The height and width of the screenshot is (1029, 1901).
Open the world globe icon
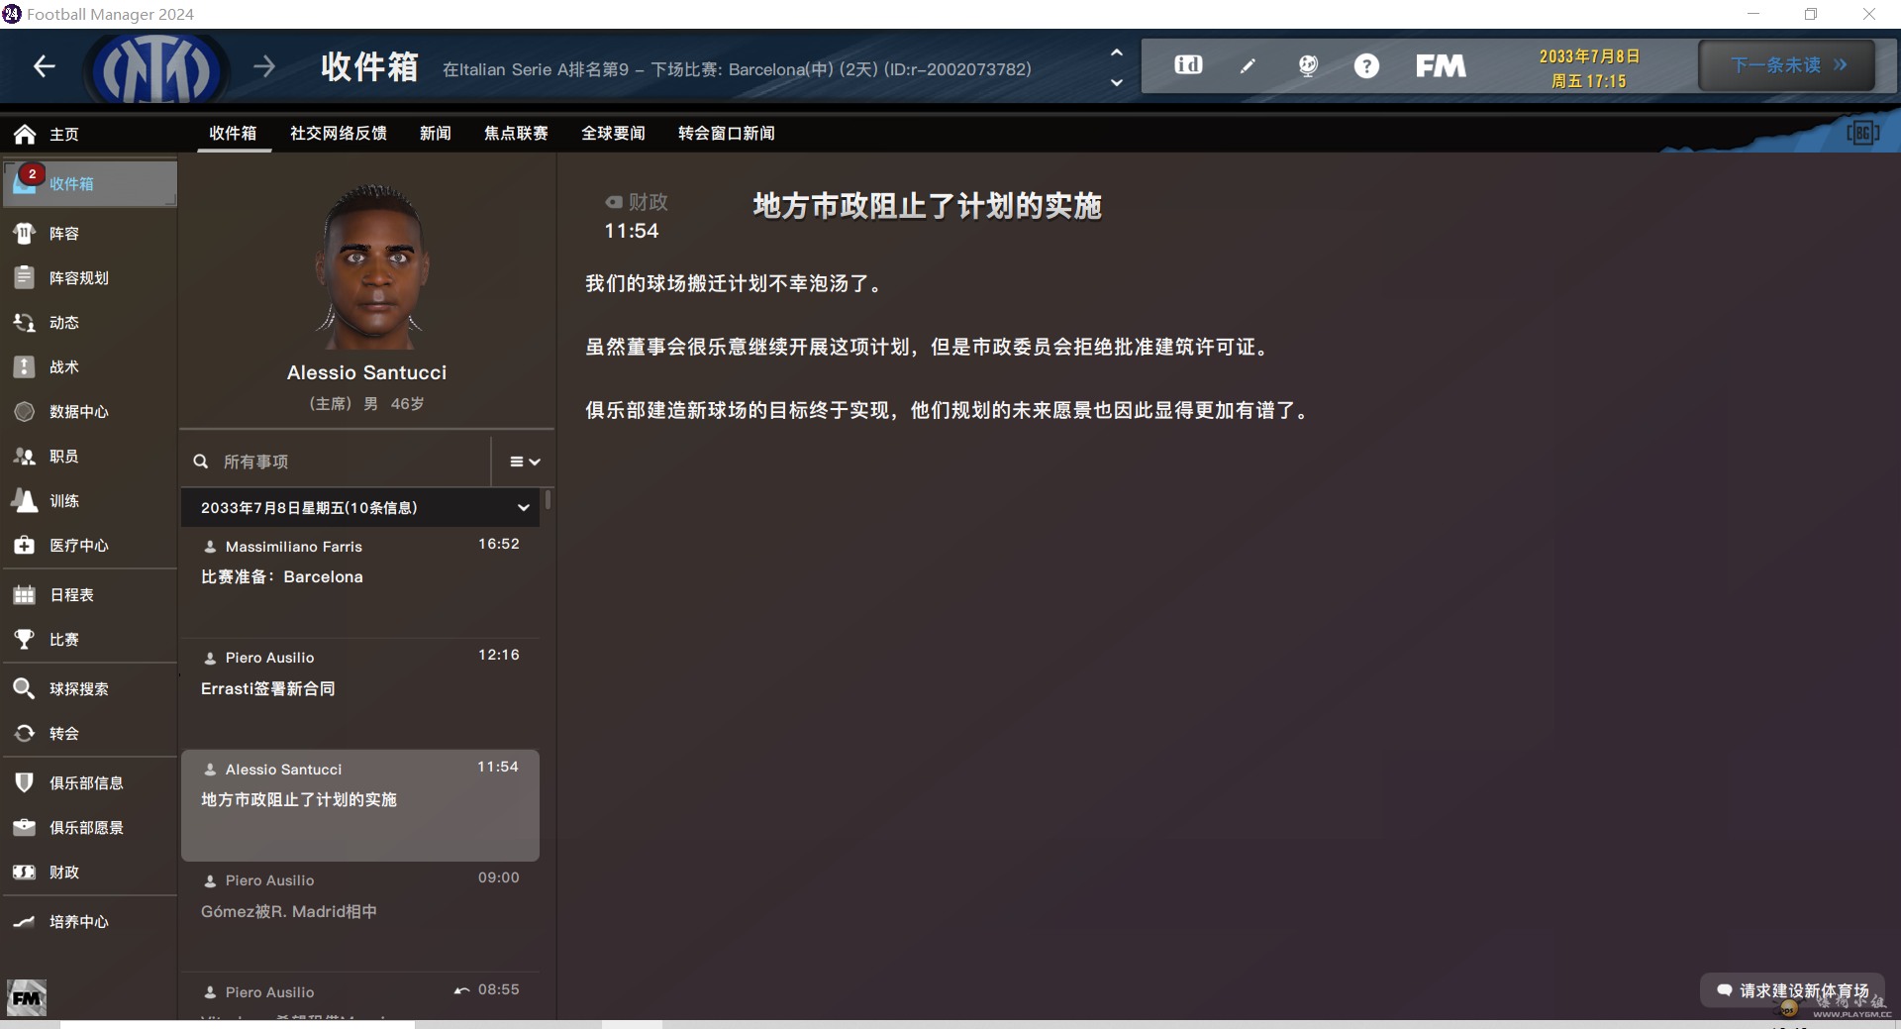(1308, 65)
